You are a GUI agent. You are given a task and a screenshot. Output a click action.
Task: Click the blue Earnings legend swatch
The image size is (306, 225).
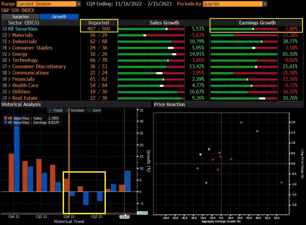click(6, 122)
